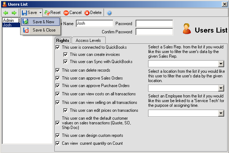Select Admin in the users list

click(x=8, y=20)
